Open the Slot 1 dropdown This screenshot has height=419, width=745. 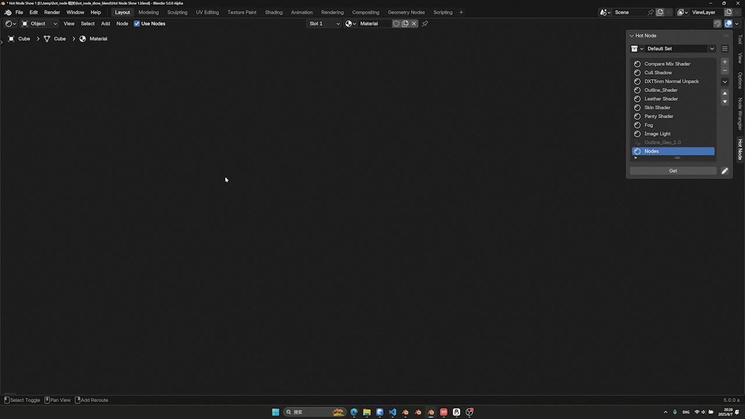(x=324, y=24)
